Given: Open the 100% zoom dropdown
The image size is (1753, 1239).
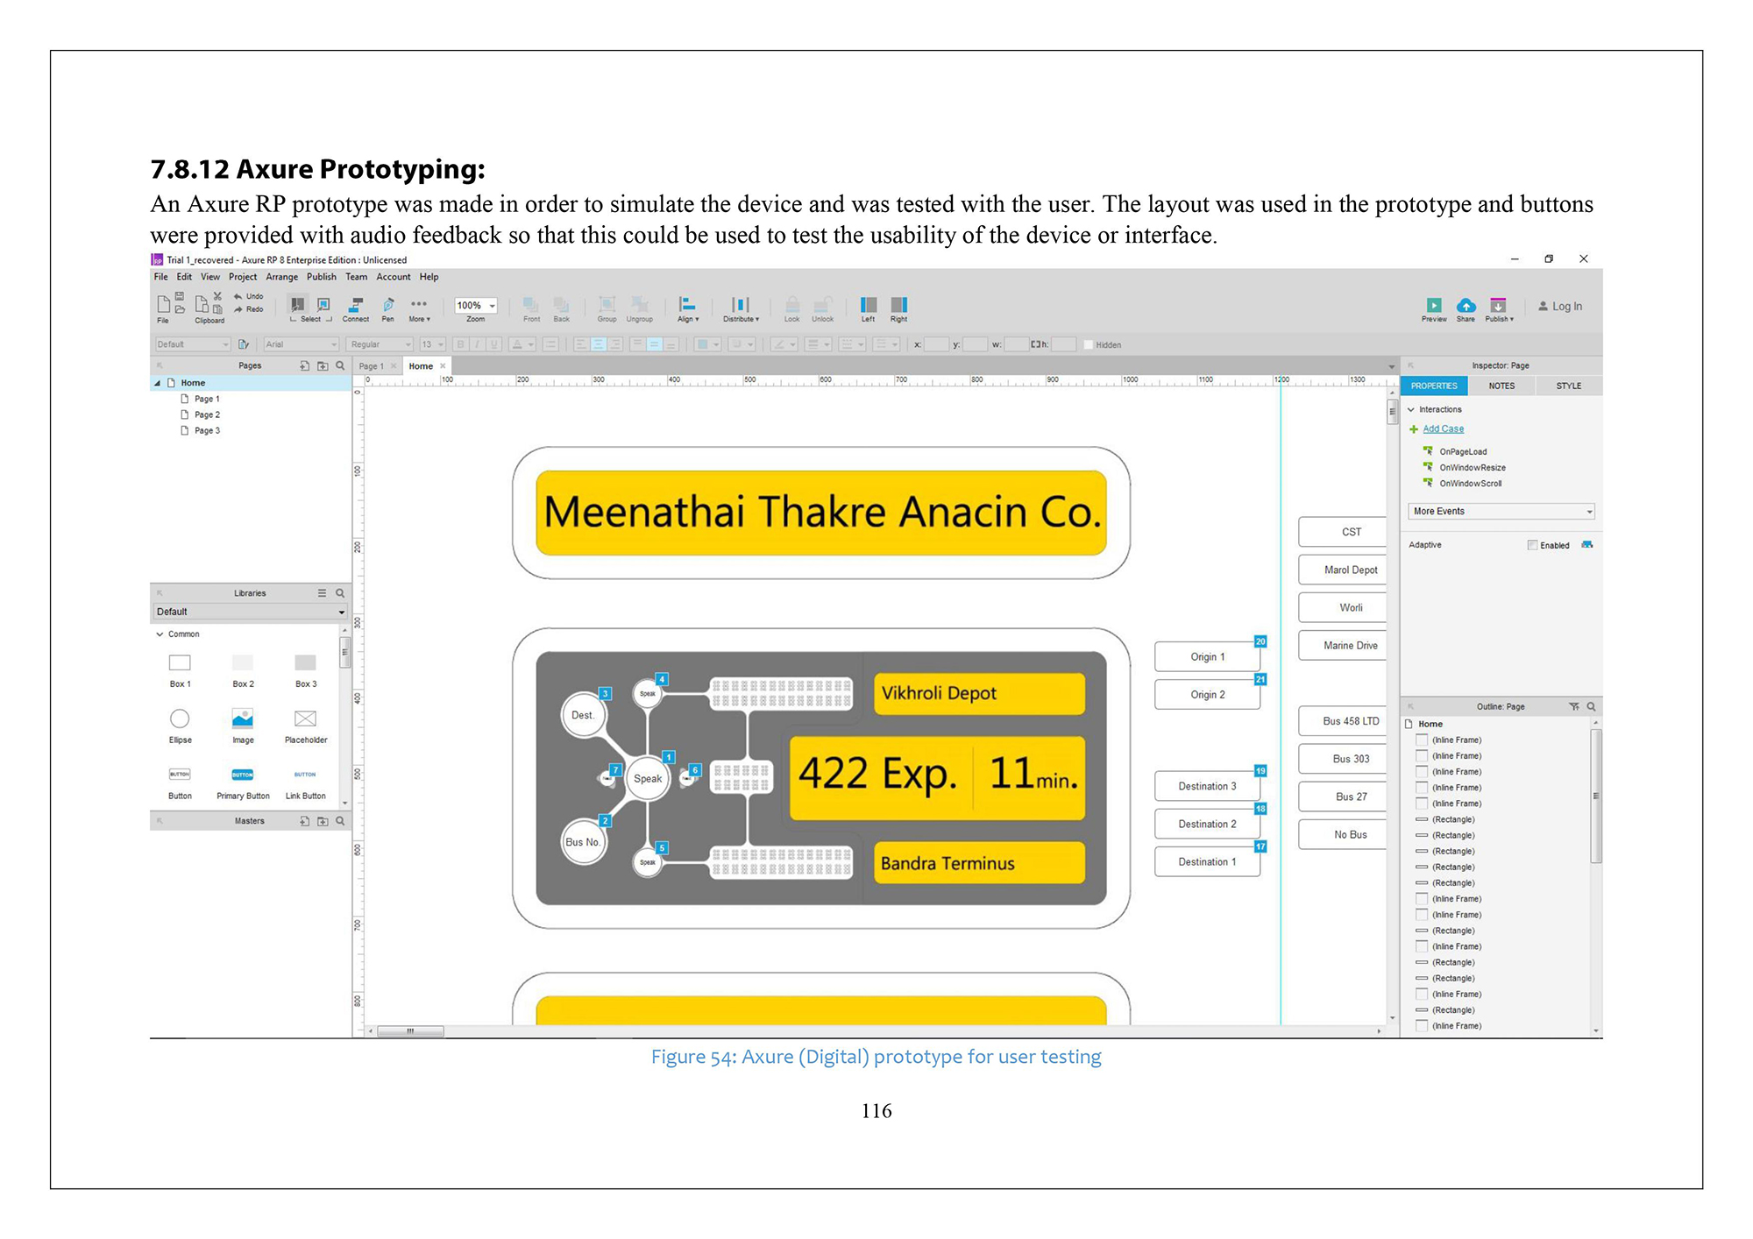Looking at the screenshot, I should coord(492,306).
